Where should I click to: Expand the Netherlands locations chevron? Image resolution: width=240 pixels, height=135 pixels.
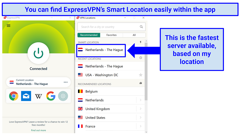[x=141, y=100]
